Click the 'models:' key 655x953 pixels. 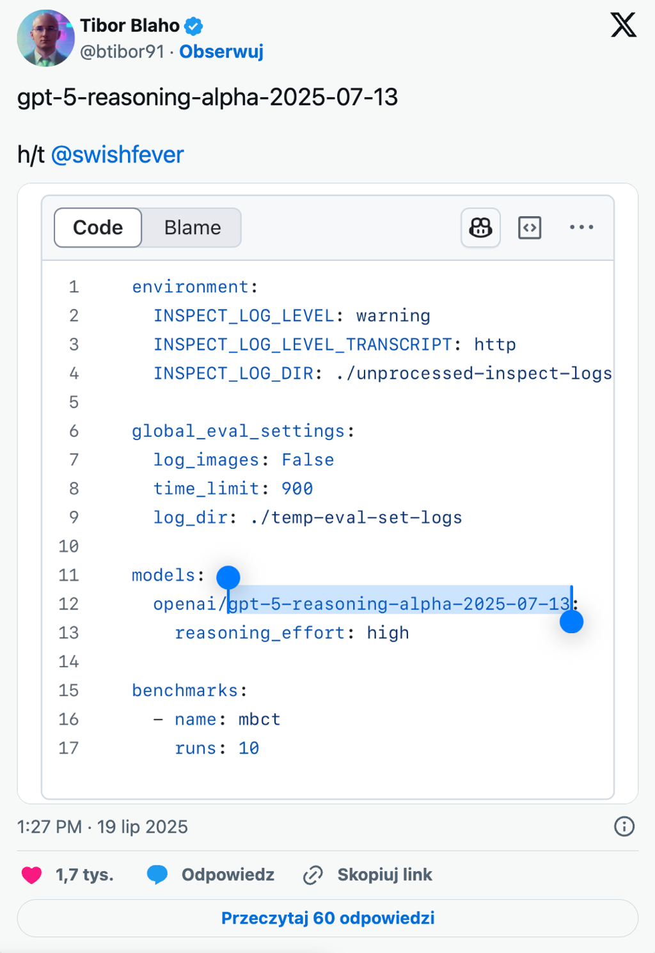(168, 575)
